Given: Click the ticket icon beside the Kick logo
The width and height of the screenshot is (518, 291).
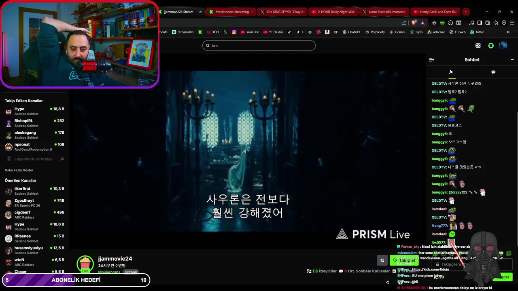Looking at the screenshot, I should 478,46.
